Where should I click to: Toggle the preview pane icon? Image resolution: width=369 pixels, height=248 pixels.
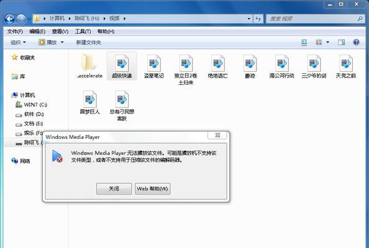pyautogui.click(x=342, y=42)
